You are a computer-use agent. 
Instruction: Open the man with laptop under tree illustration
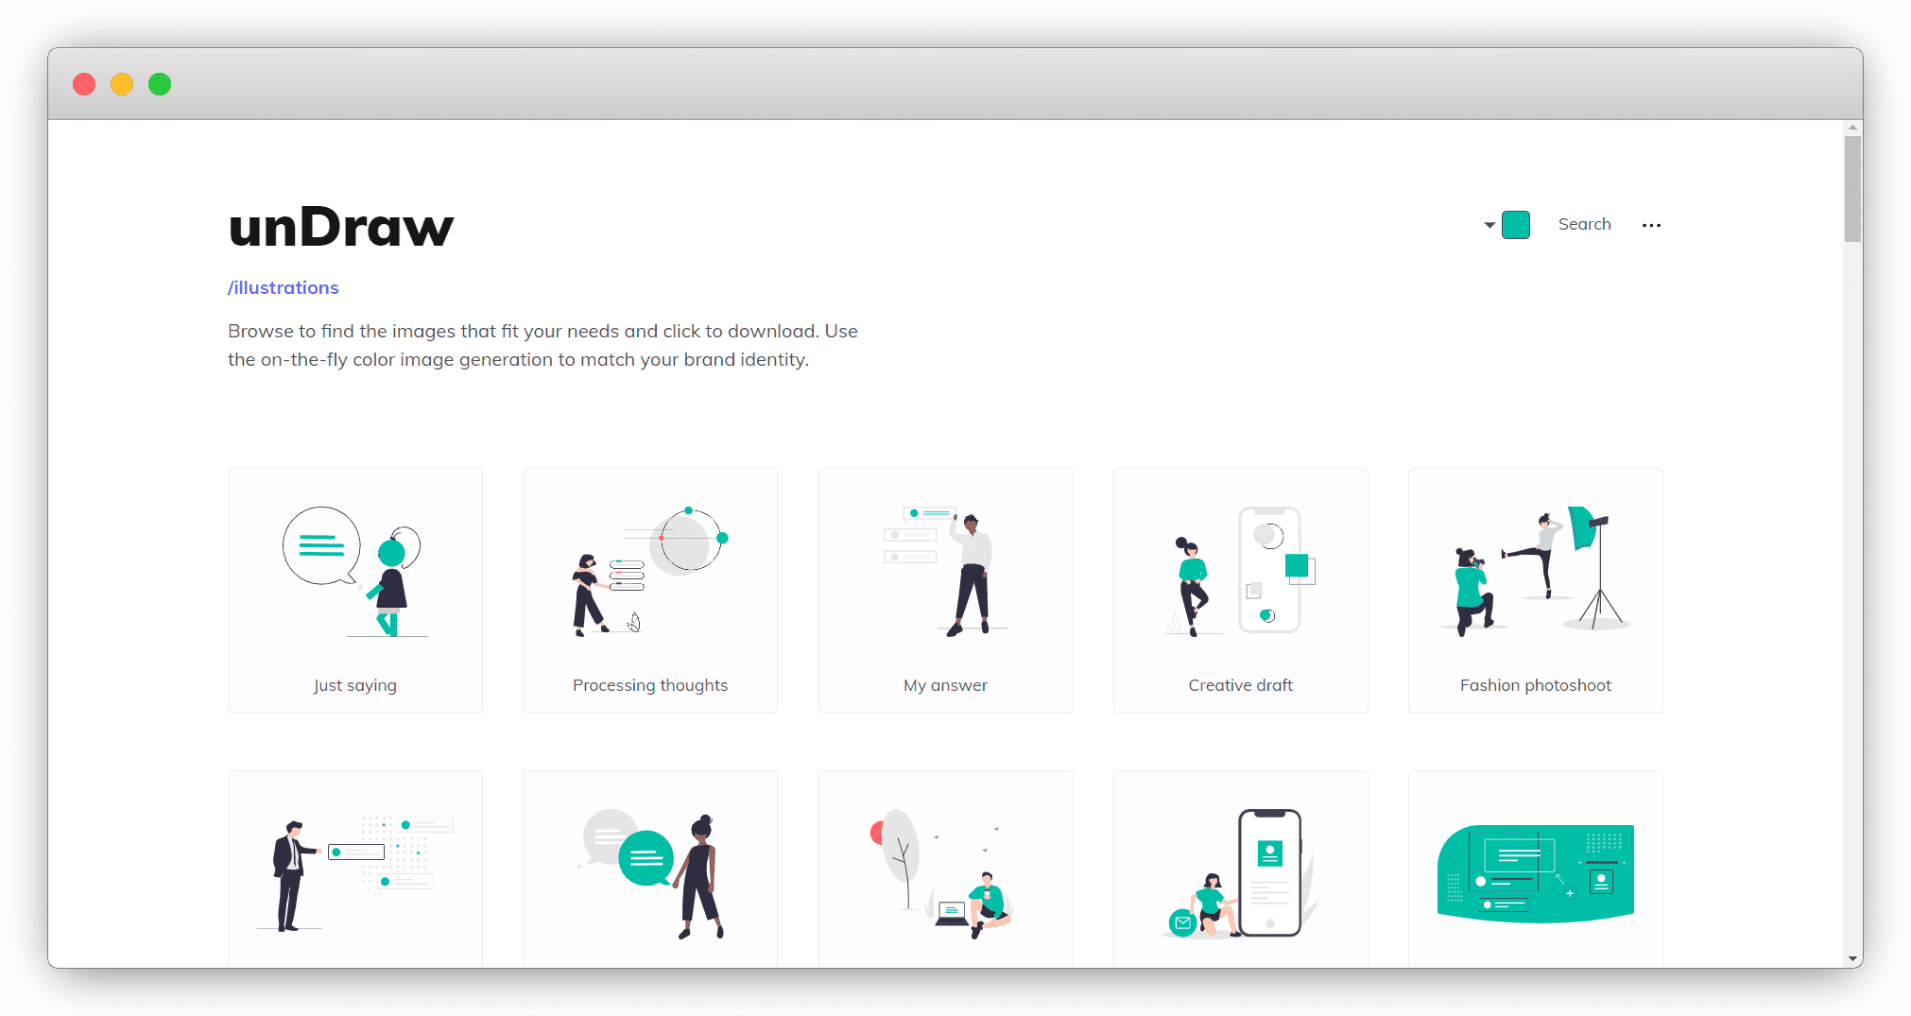(x=945, y=871)
